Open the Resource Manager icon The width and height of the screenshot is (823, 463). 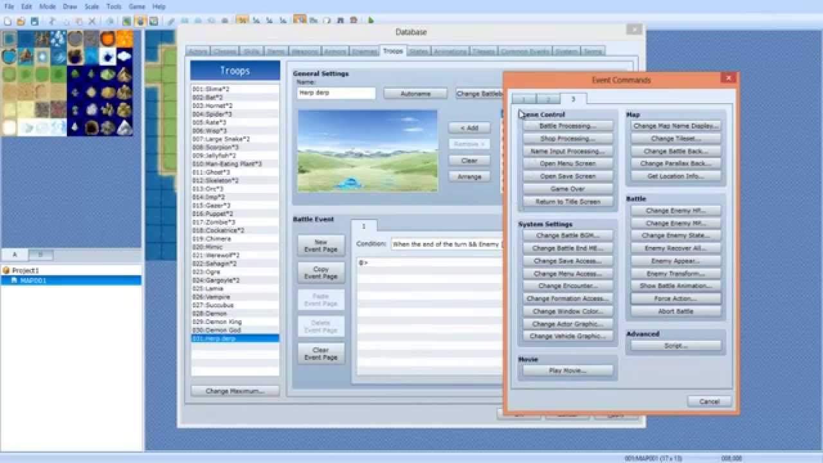coord(313,21)
